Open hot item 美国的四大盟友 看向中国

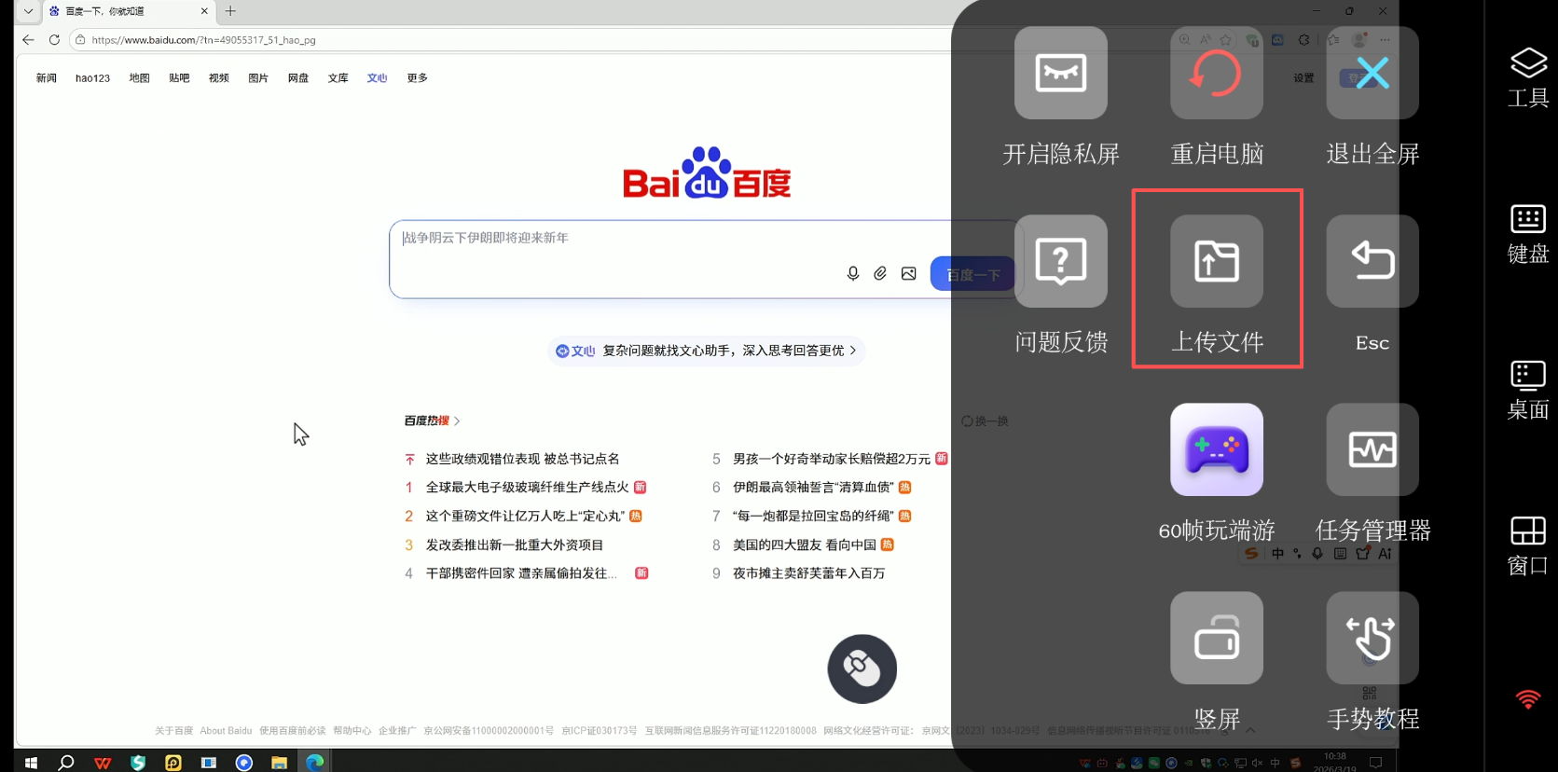805,545
